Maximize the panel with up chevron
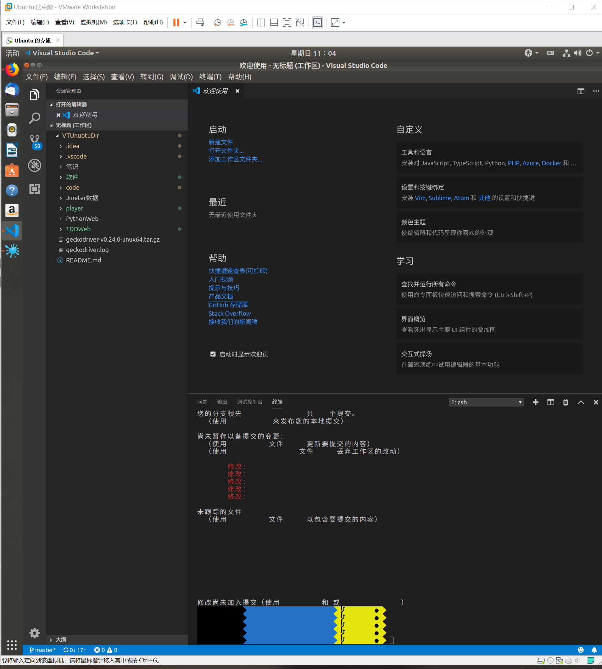602x669 pixels. pyautogui.click(x=581, y=402)
